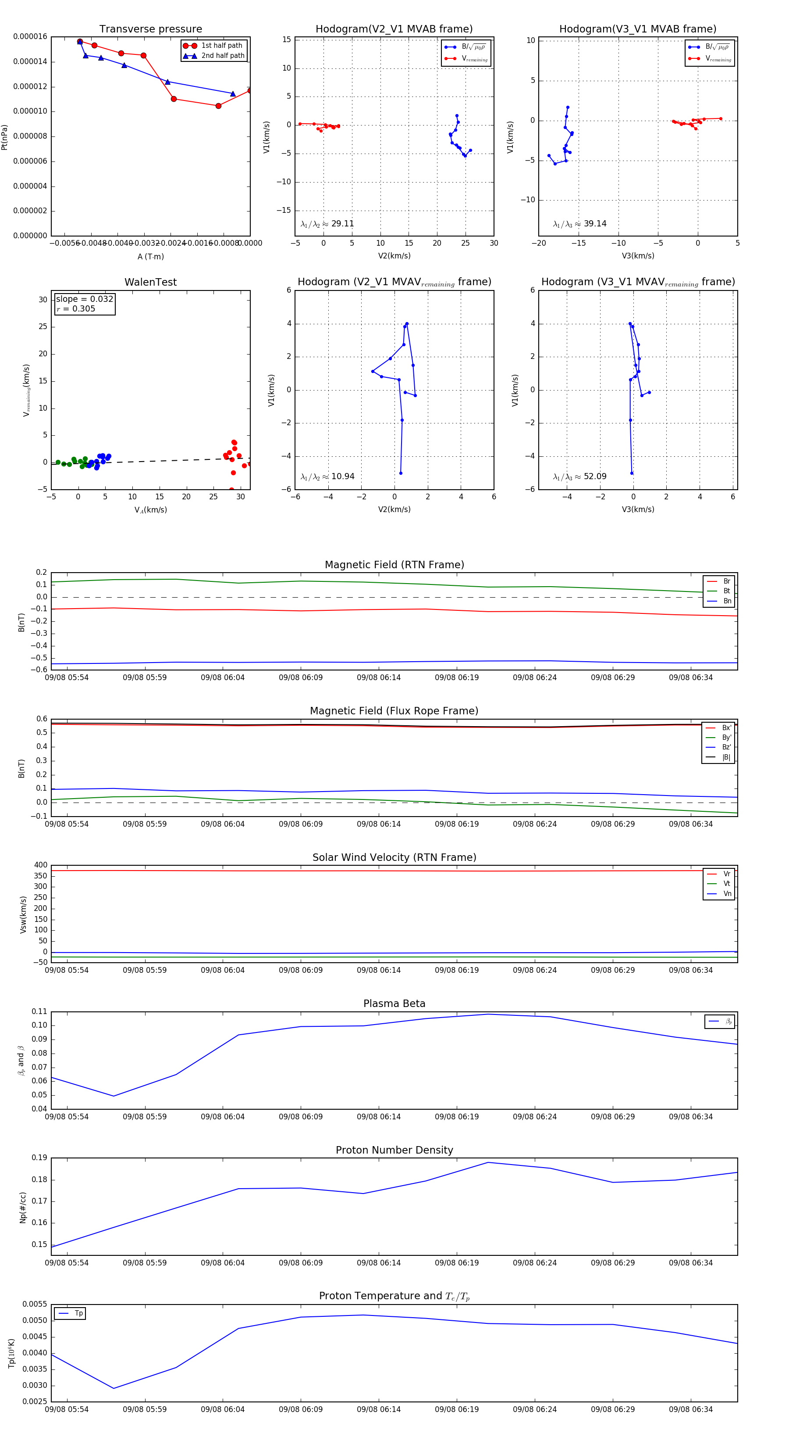Select the 'Vn' legend entry
The image size is (789, 1448).
point(719,894)
